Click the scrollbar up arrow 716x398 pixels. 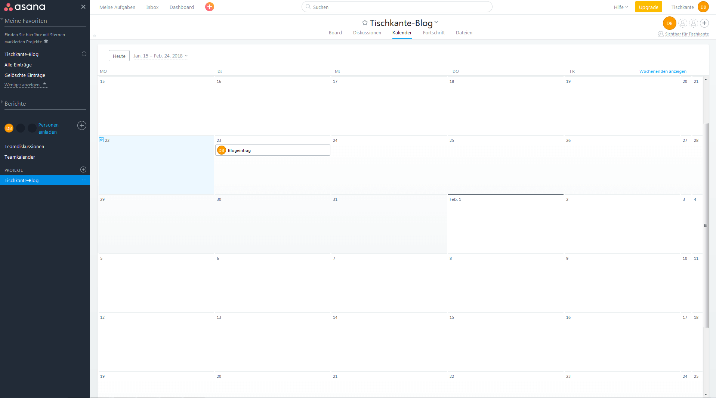[x=706, y=79]
